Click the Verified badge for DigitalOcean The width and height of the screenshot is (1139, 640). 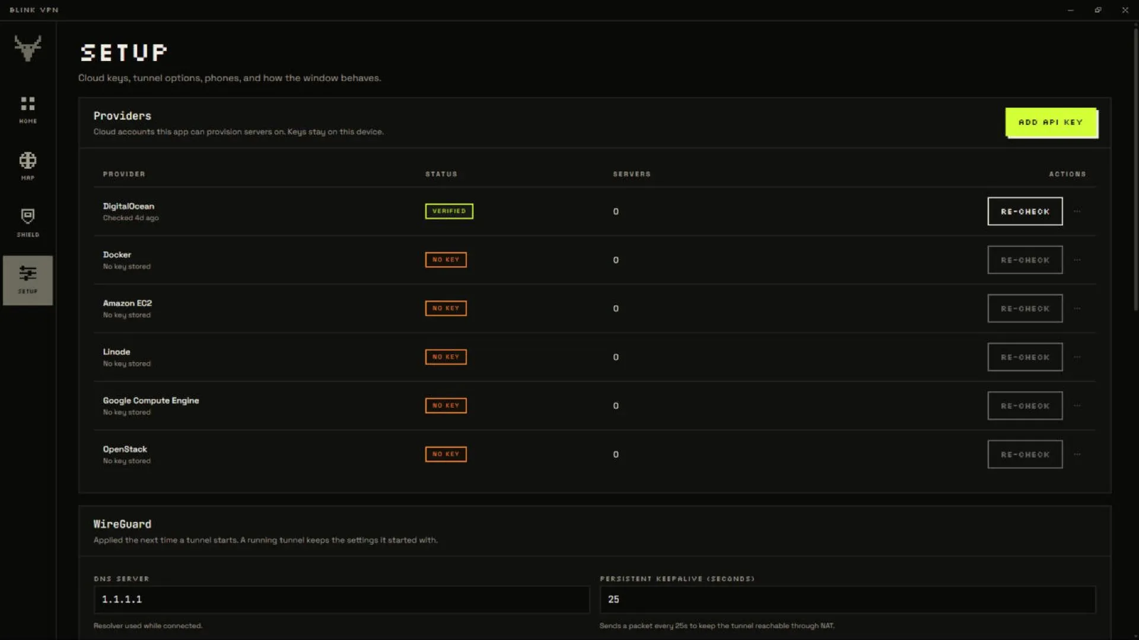click(x=449, y=212)
